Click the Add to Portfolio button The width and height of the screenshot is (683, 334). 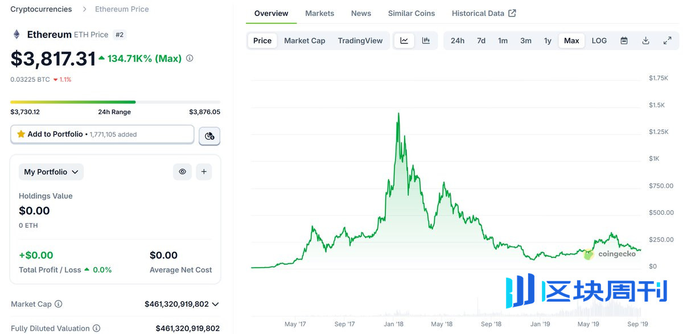point(102,134)
